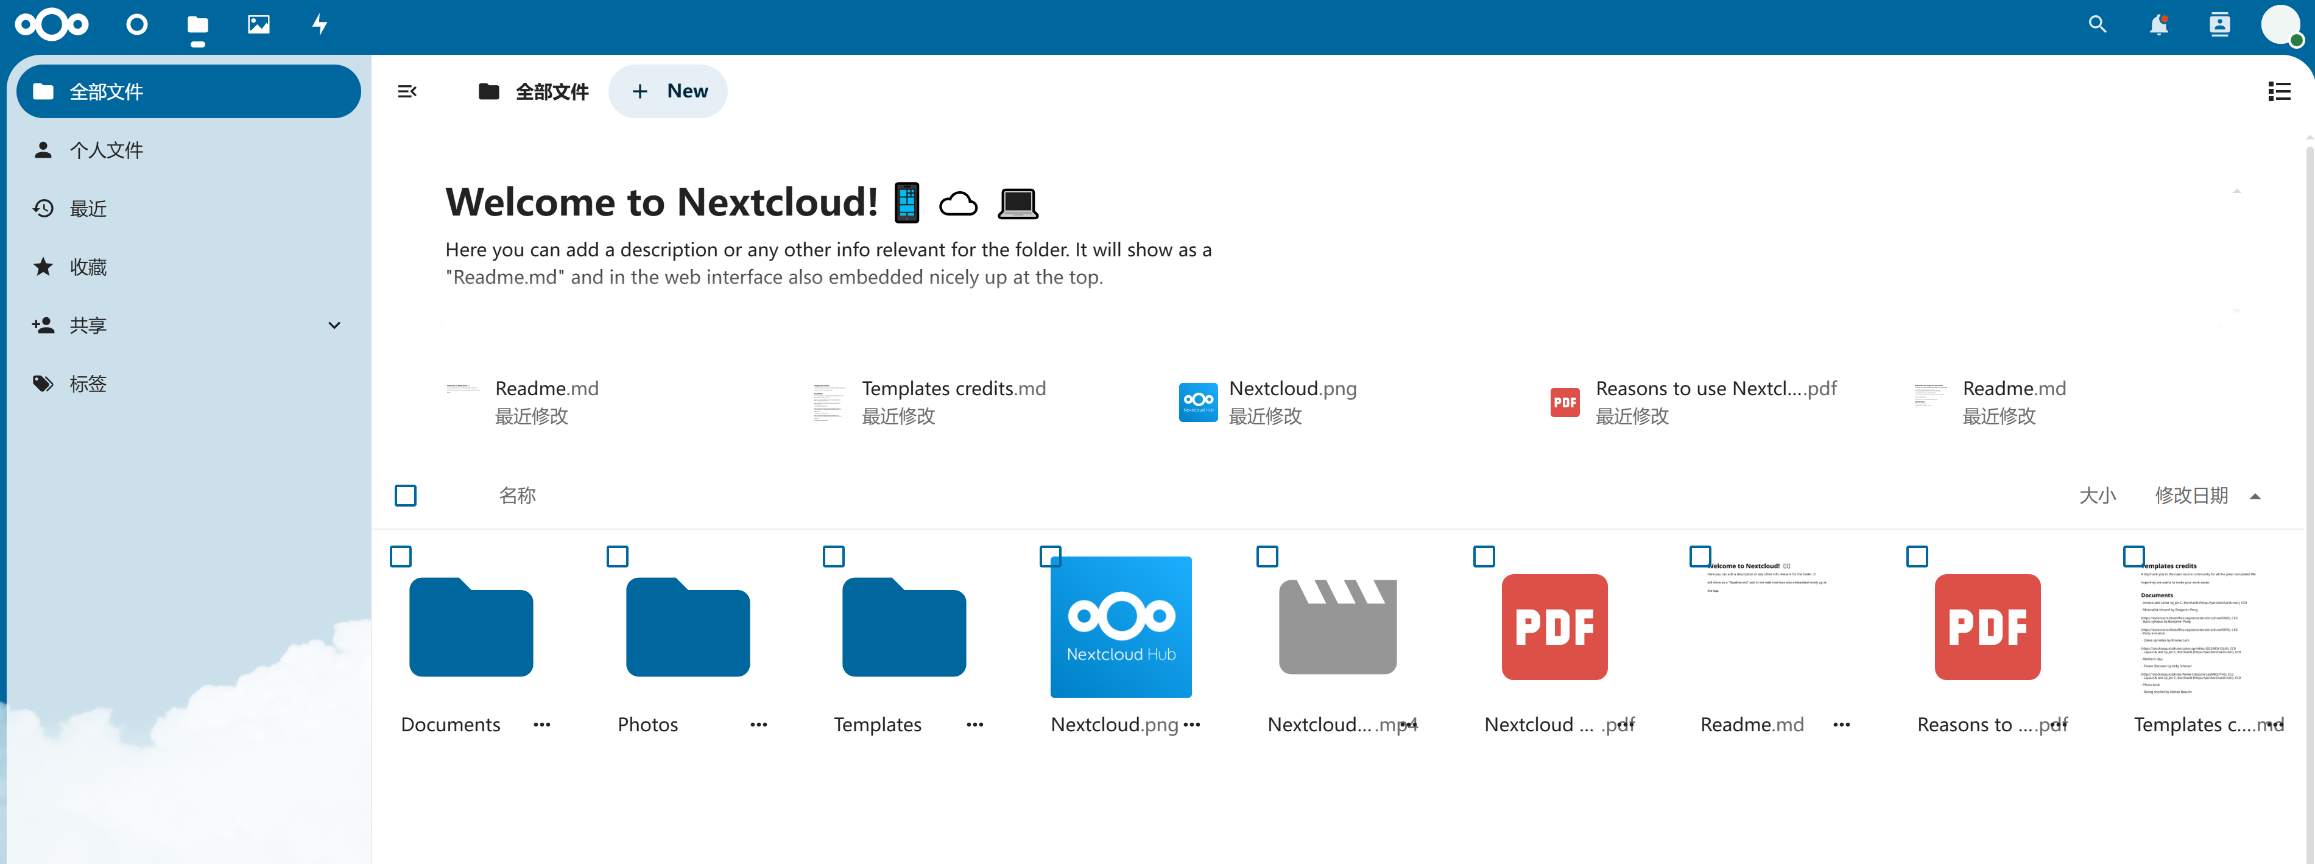Sort by 名称 column header
The height and width of the screenshot is (864, 2315).
[x=518, y=496]
